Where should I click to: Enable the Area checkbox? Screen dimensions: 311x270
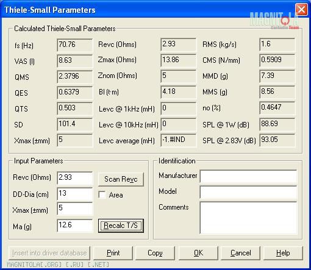tap(102, 194)
